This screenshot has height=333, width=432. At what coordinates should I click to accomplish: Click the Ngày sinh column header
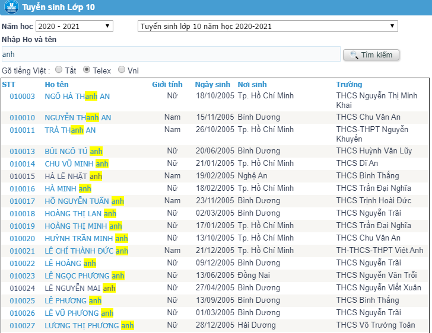[x=212, y=85]
